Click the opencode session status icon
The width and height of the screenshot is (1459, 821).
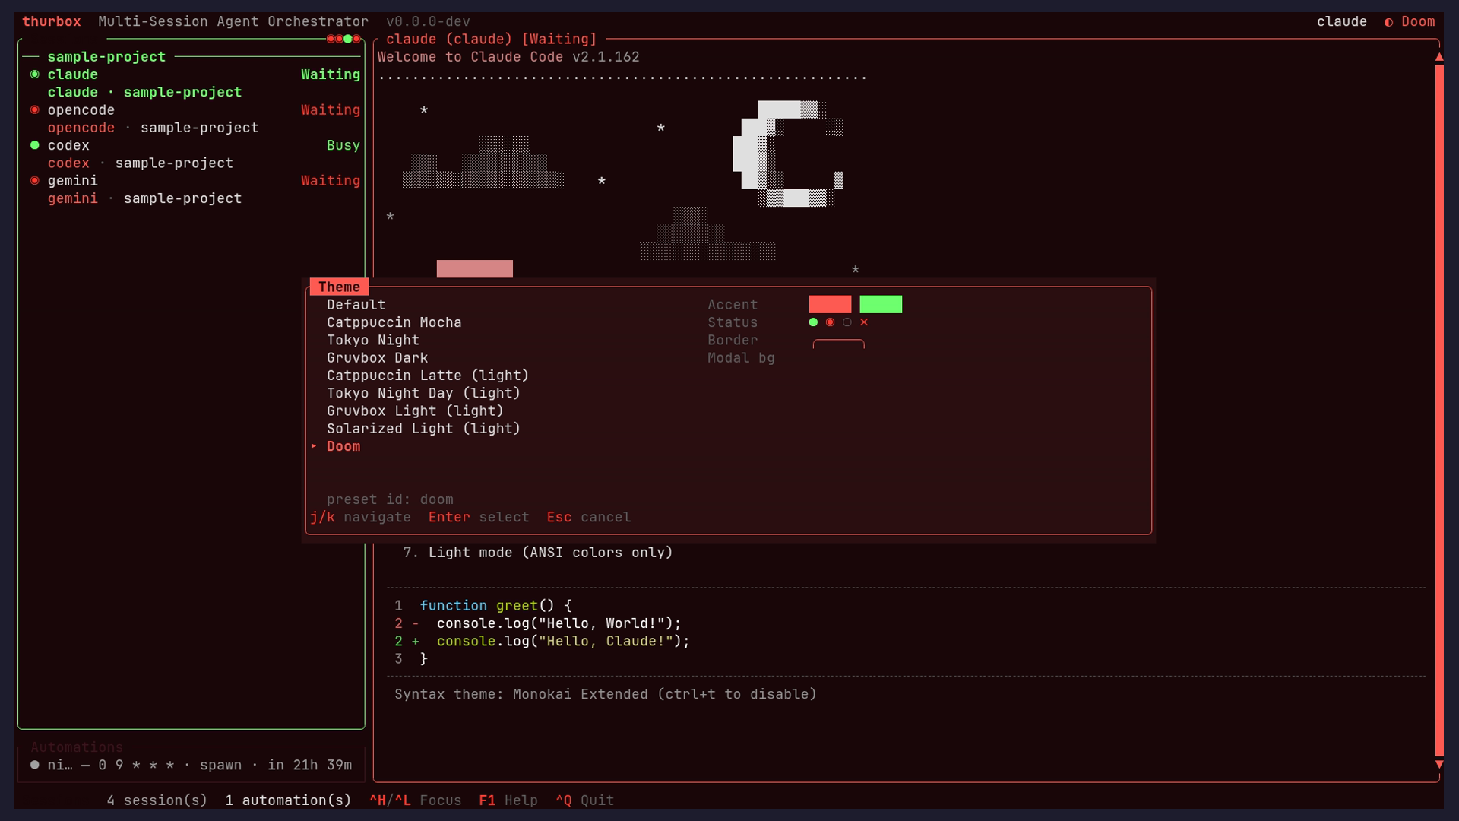pos(34,110)
